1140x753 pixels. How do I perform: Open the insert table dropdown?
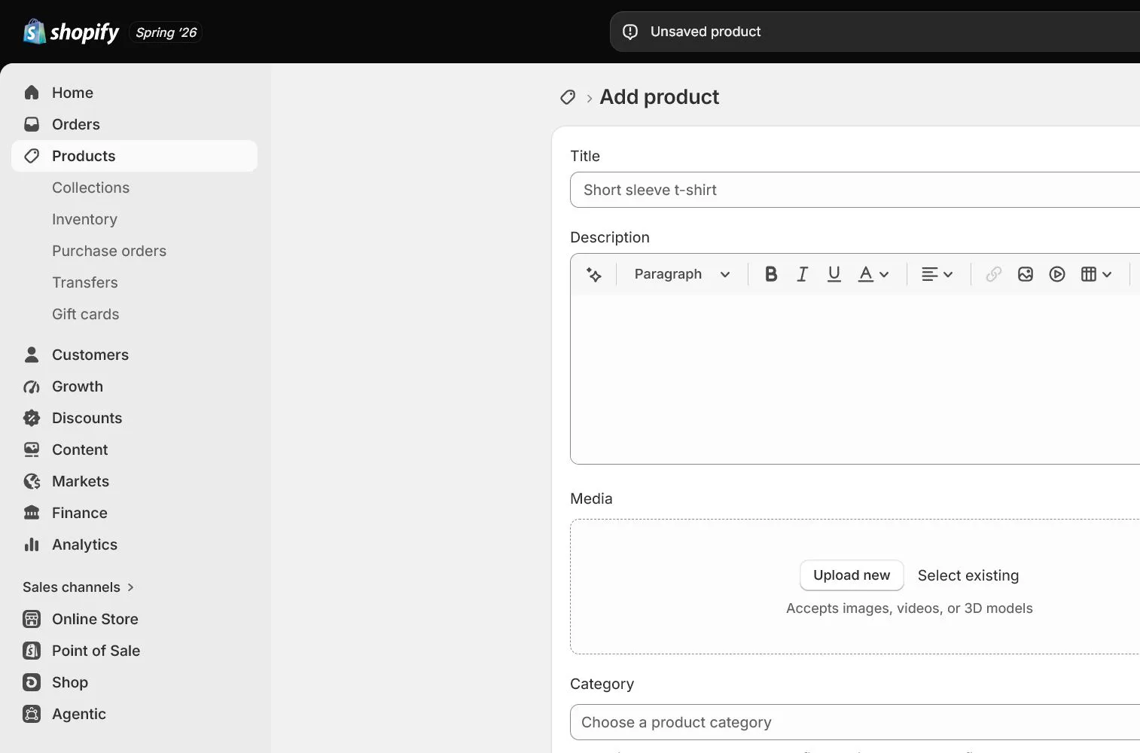pyautogui.click(x=1096, y=274)
